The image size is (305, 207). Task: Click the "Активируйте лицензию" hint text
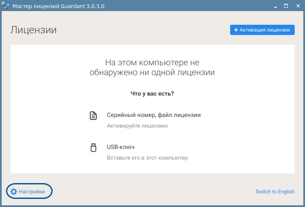coord(137,126)
